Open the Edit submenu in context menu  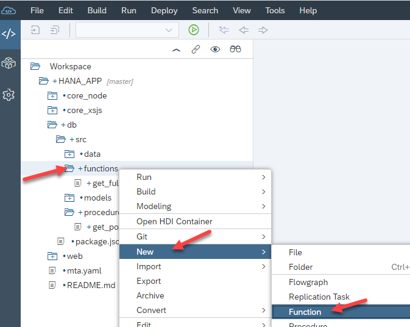tap(195, 323)
